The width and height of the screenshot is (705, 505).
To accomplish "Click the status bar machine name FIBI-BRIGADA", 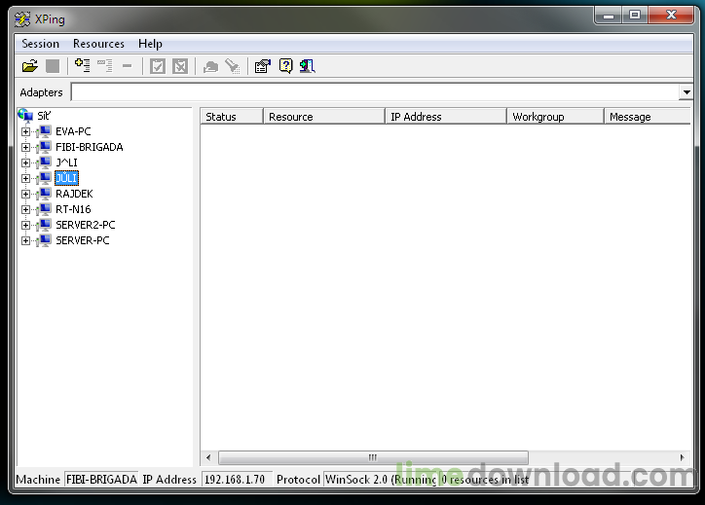I will pyautogui.click(x=101, y=480).
